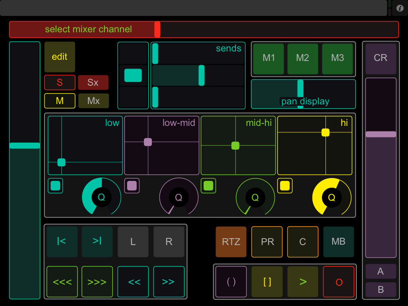
Task: Toggle the PR button
Action: [267, 242]
